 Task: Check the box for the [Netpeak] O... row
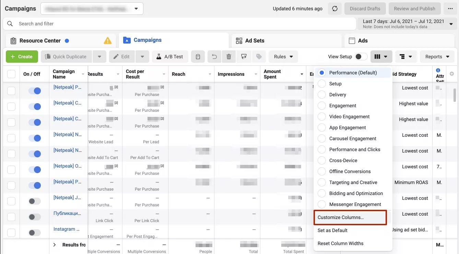click(x=11, y=170)
